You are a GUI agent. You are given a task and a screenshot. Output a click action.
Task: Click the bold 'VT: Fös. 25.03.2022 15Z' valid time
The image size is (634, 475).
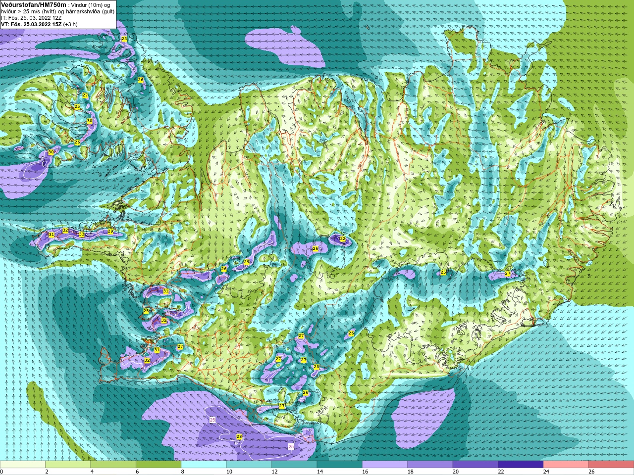[31, 24]
